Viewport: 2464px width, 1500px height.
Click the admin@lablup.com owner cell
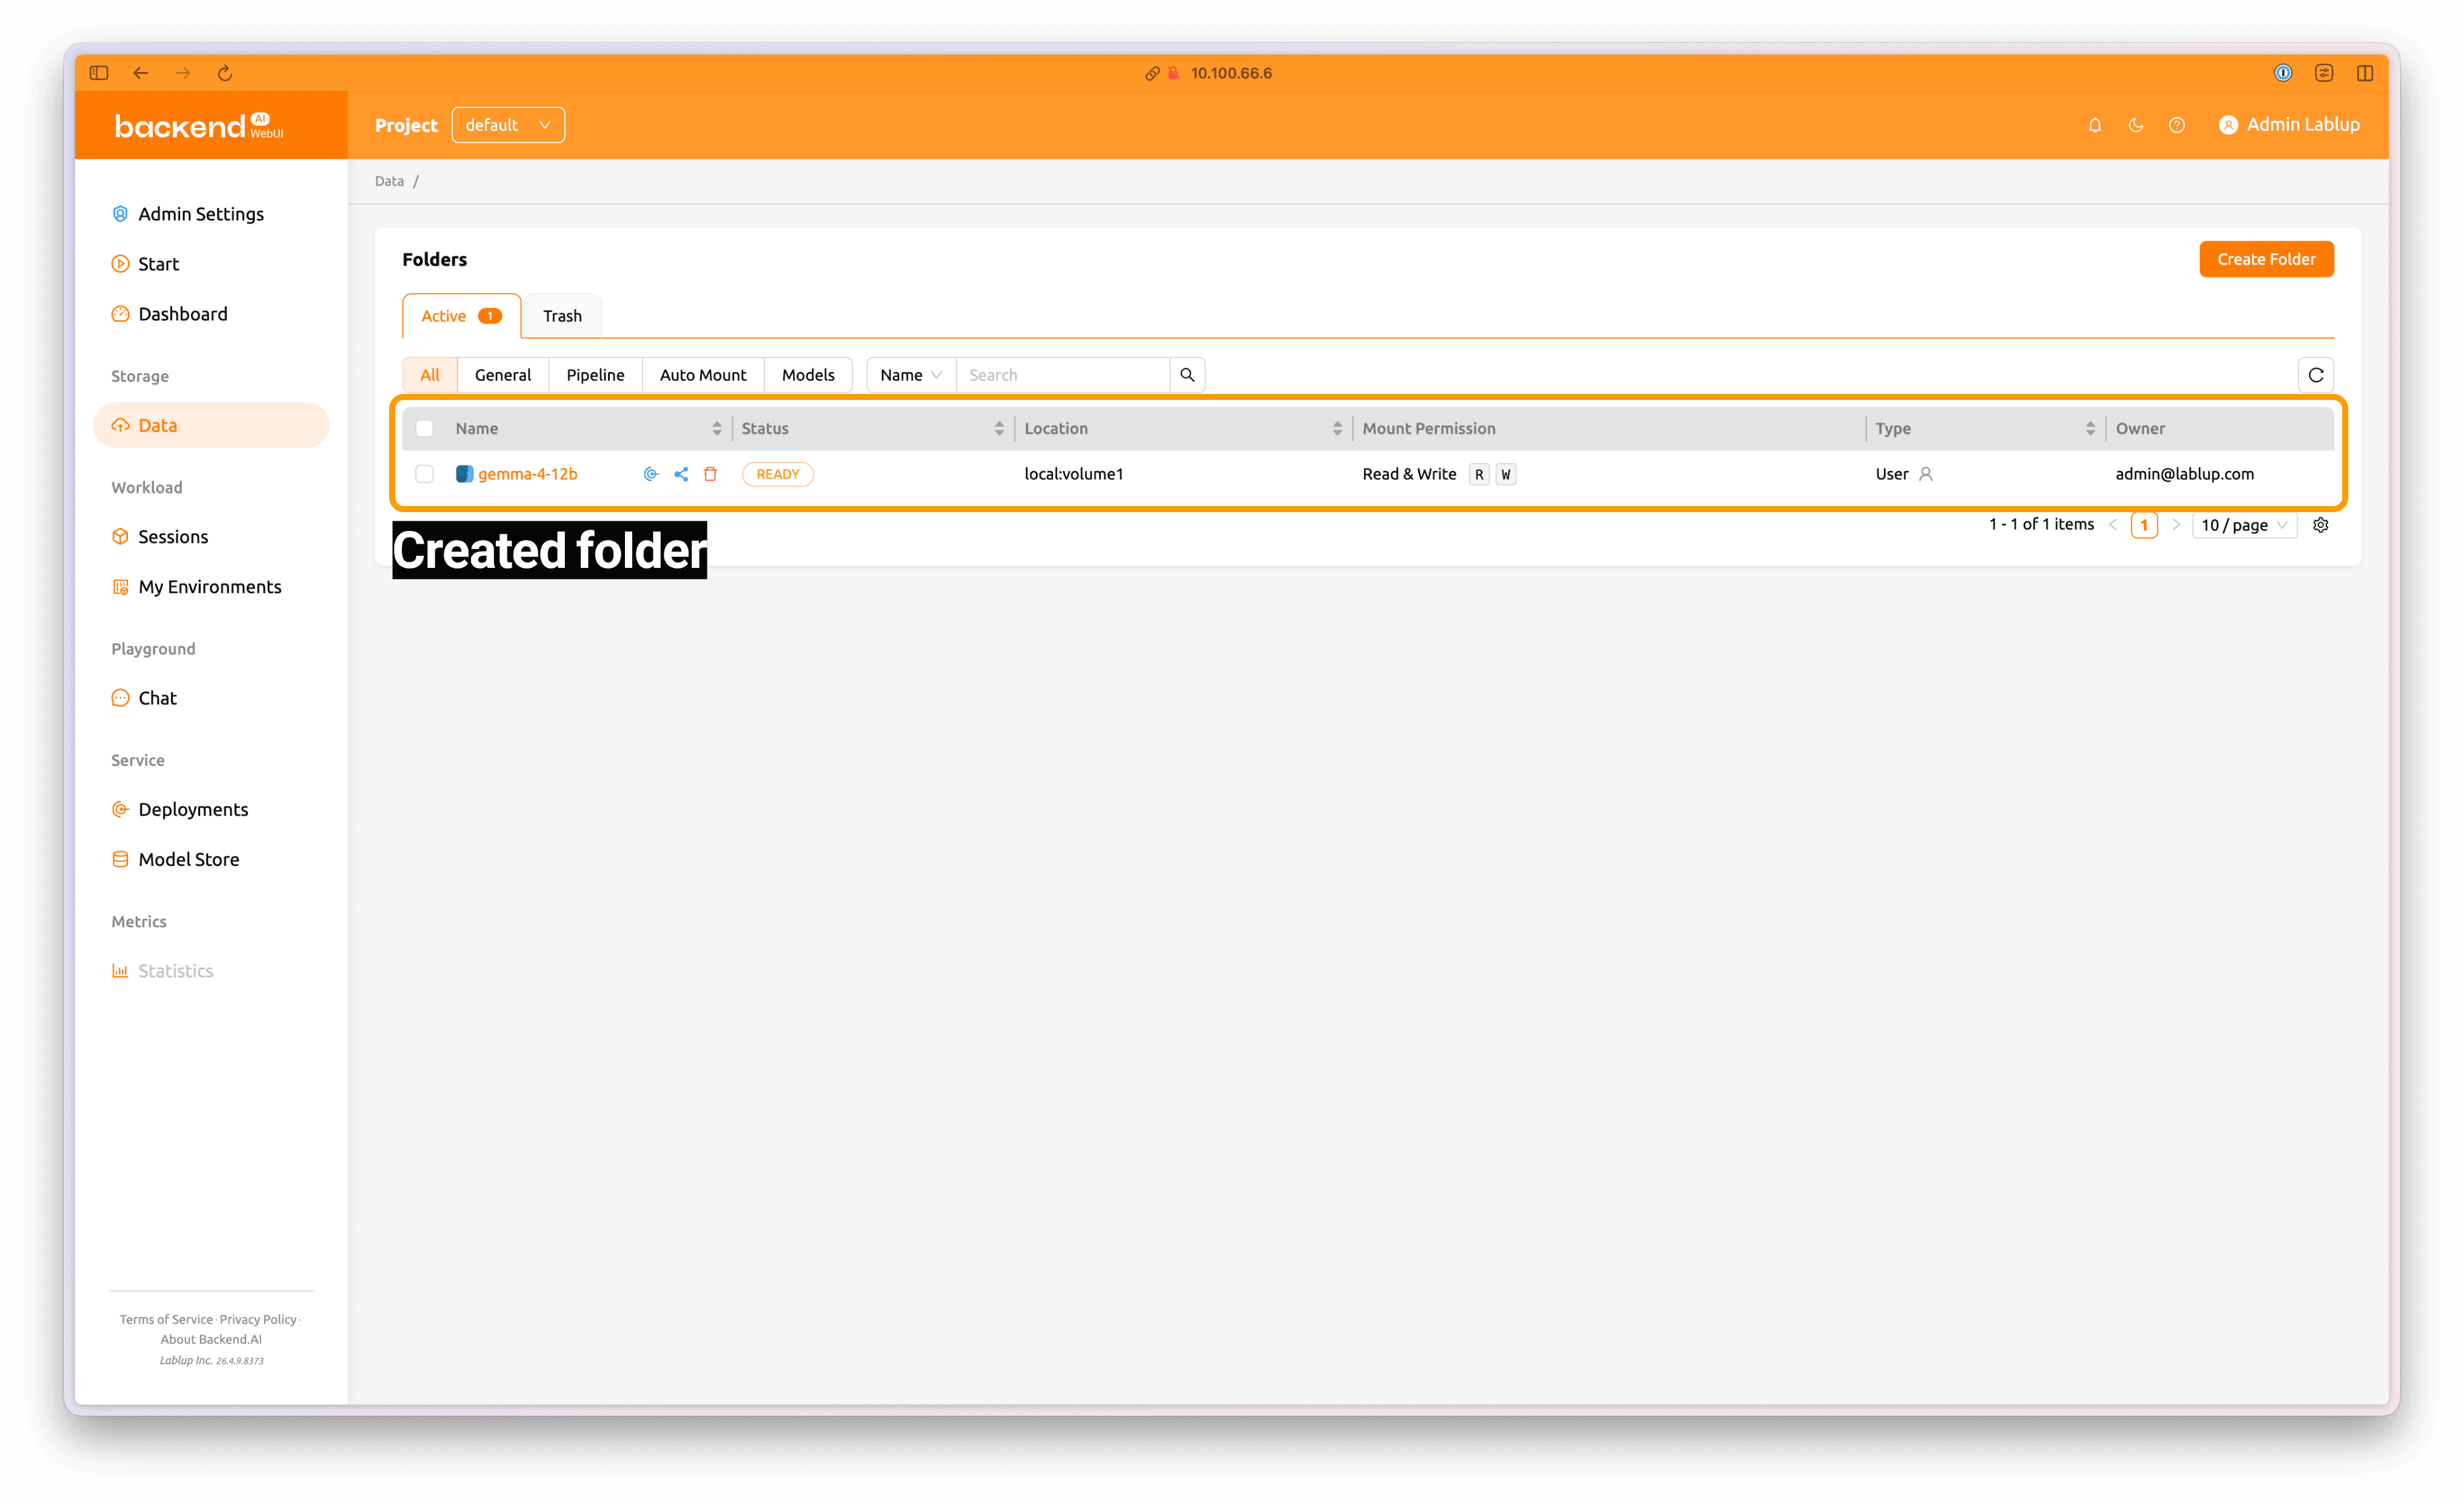[x=2185, y=474]
